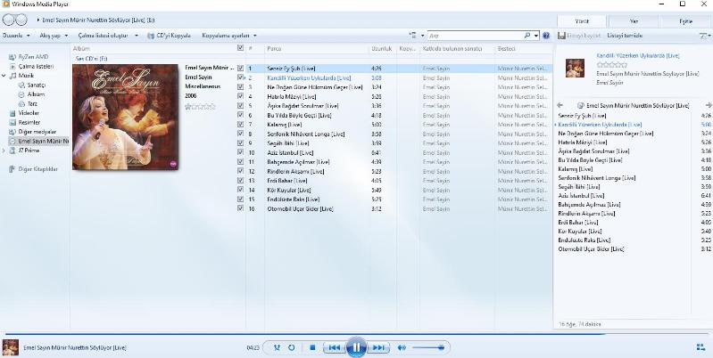Open Help with the blue question mark
This screenshot has height=358, width=713.
[546, 36]
